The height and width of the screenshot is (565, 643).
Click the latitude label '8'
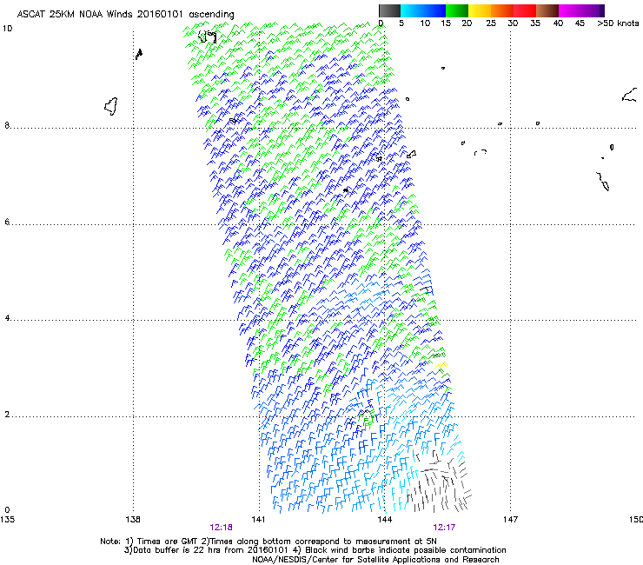(x=7, y=125)
